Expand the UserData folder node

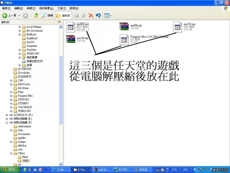pos(20,50)
